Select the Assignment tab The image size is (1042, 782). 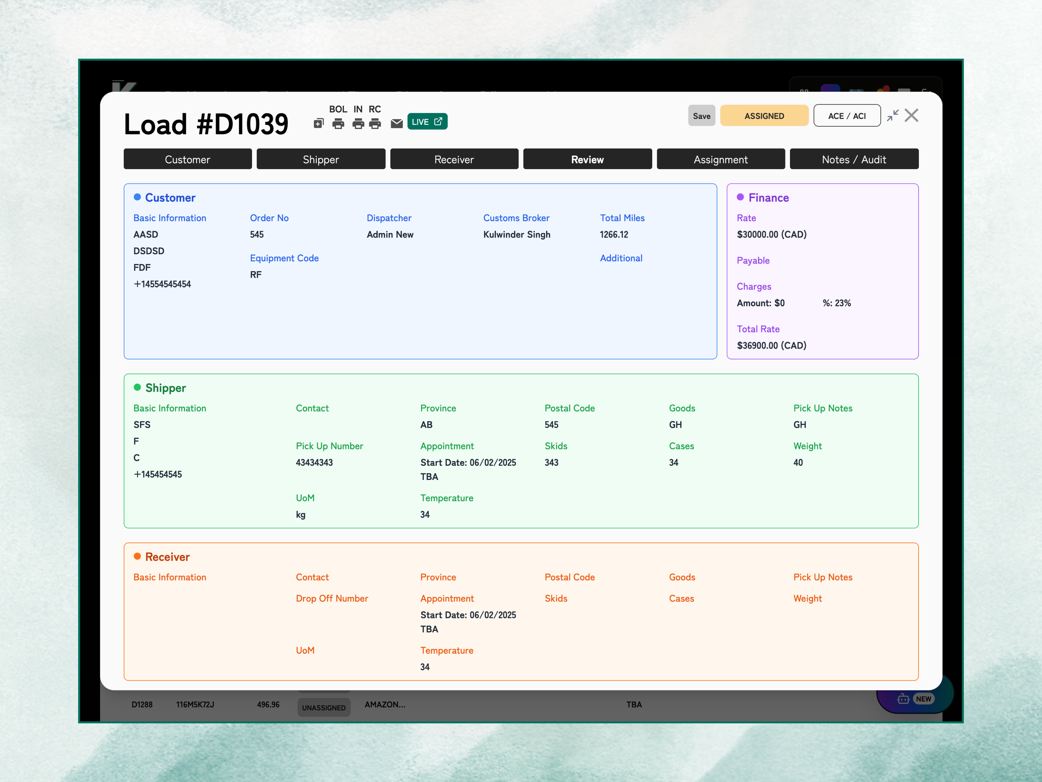click(720, 159)
